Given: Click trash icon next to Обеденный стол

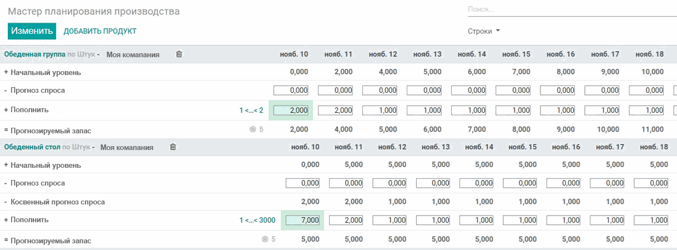Looking at the screenshot, I should click(173, 147).
